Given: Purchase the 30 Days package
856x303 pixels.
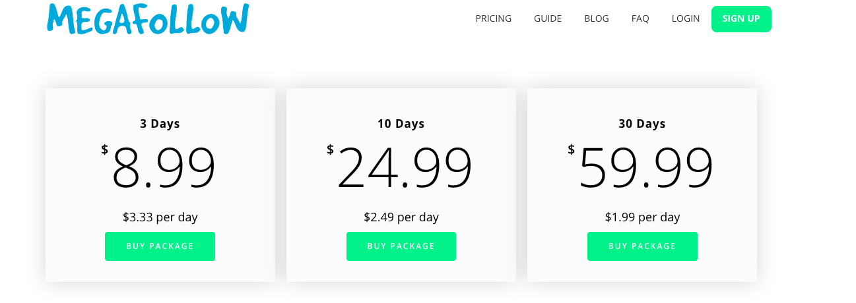Looking at the screenshot, I should 642,246.
